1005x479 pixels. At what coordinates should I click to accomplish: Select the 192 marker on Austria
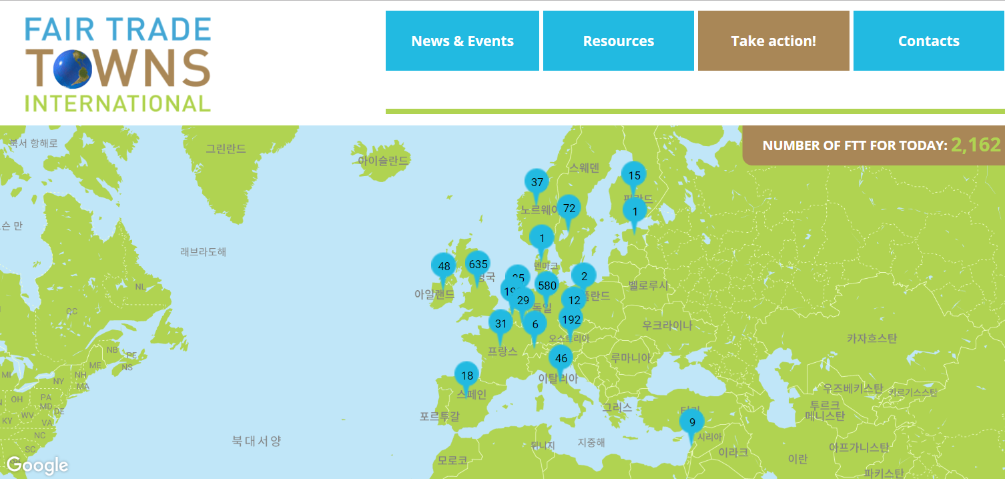571,320
